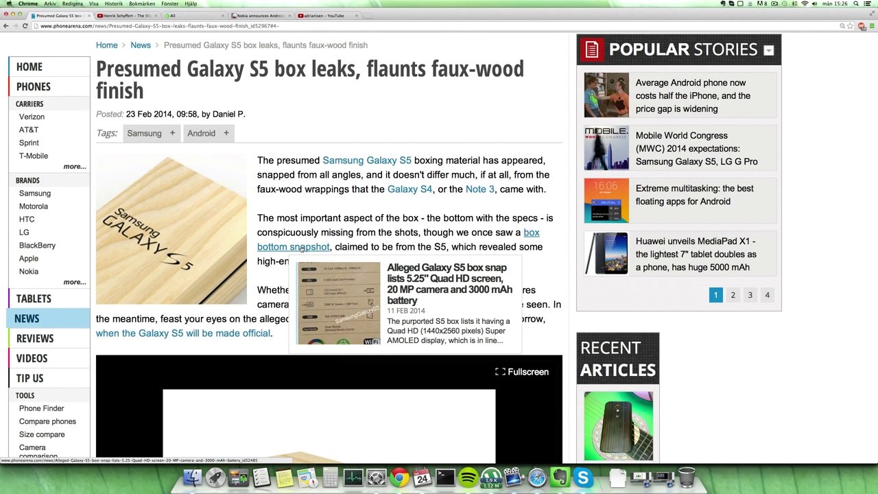The height and width of the screenshot is (494, 878).
Task: Click the Home breadcrumb link
Action: [107, 45]
